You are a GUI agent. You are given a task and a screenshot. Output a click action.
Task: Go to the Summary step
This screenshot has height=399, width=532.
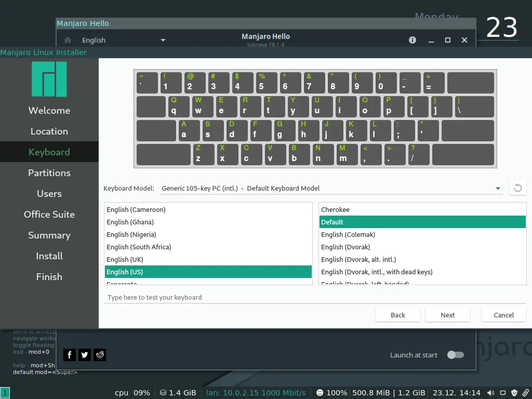coord(49,235)
